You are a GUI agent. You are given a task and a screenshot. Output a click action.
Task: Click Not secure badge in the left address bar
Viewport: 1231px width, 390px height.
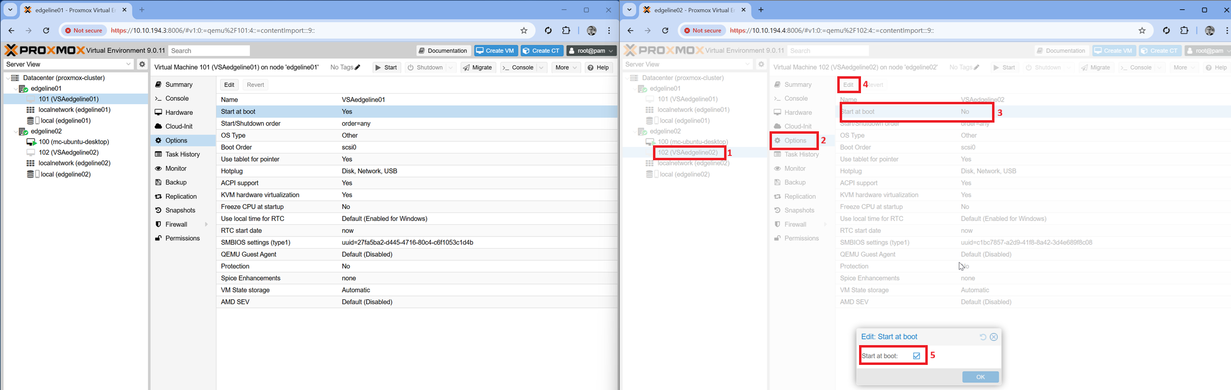84,30
